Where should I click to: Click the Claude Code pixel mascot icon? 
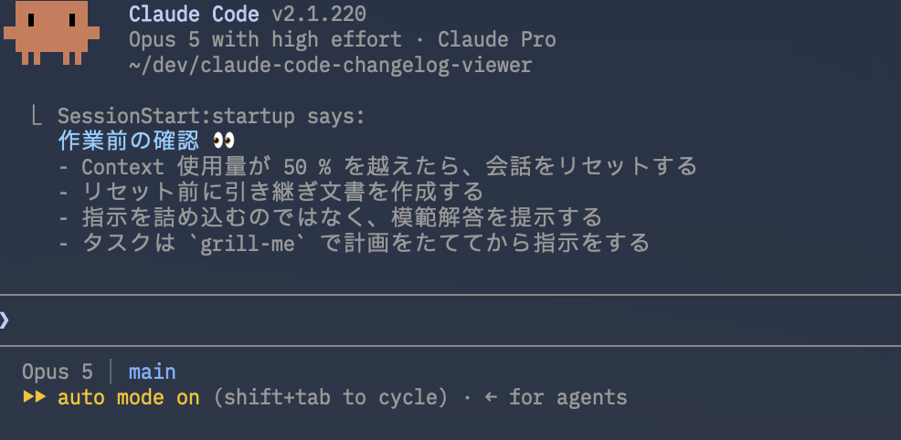click(x=52, y=33)
